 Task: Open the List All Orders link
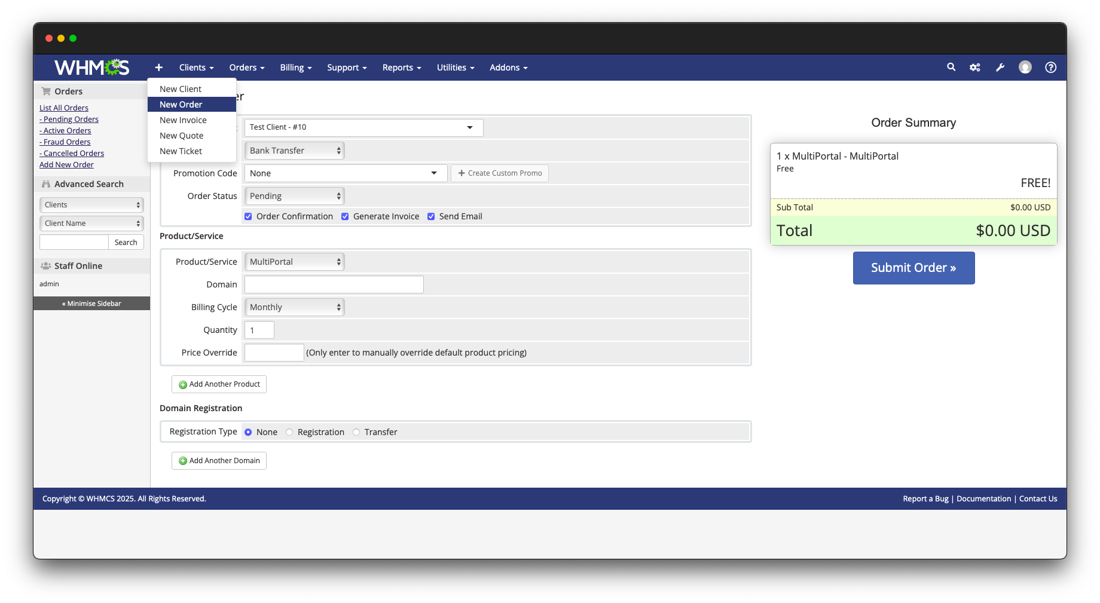[64, 108]
